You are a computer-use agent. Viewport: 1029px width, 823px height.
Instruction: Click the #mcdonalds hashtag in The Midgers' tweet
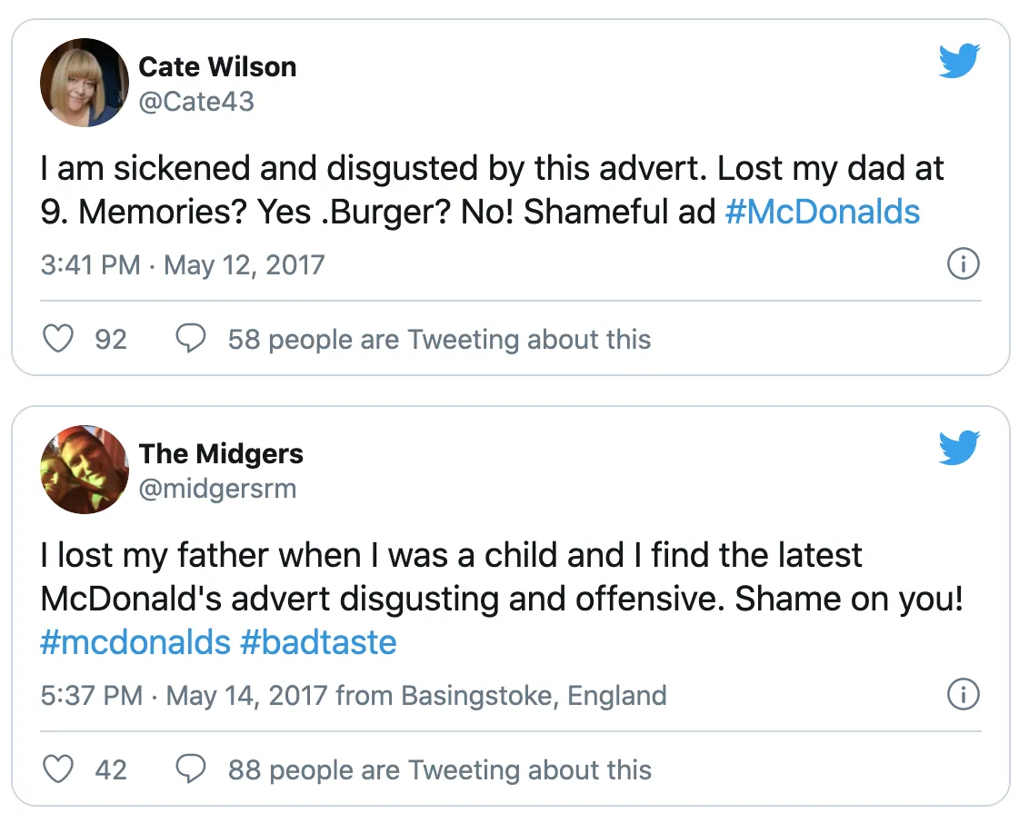[135, 642]
